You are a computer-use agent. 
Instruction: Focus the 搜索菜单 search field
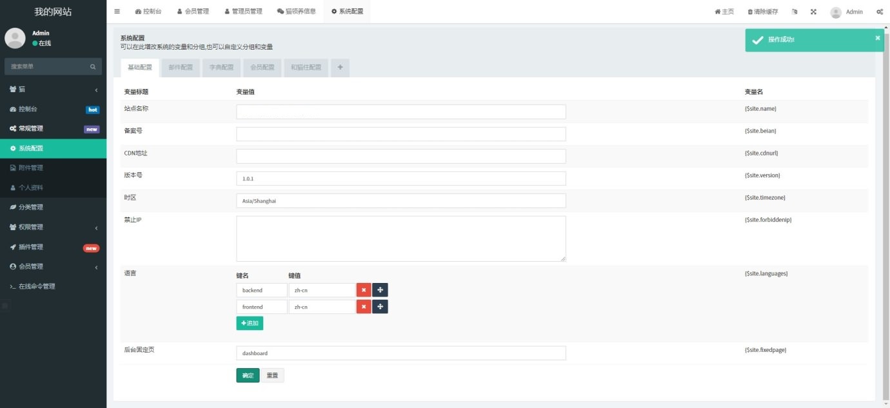pos(45,66)
